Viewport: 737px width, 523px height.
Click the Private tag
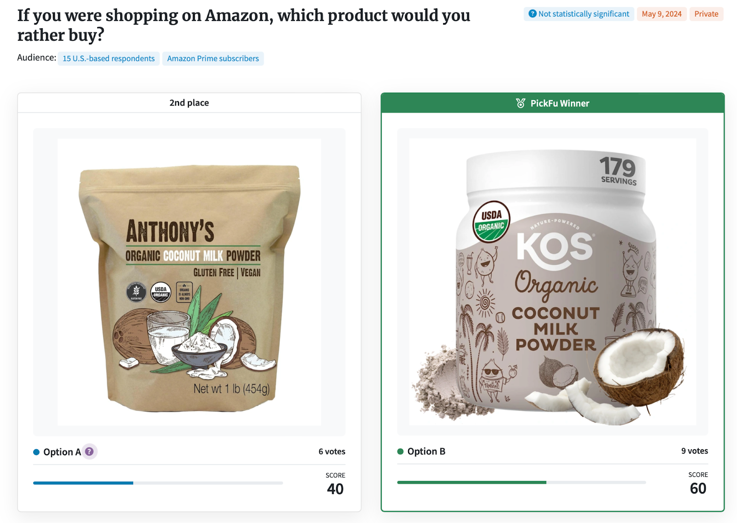(706, 14)
